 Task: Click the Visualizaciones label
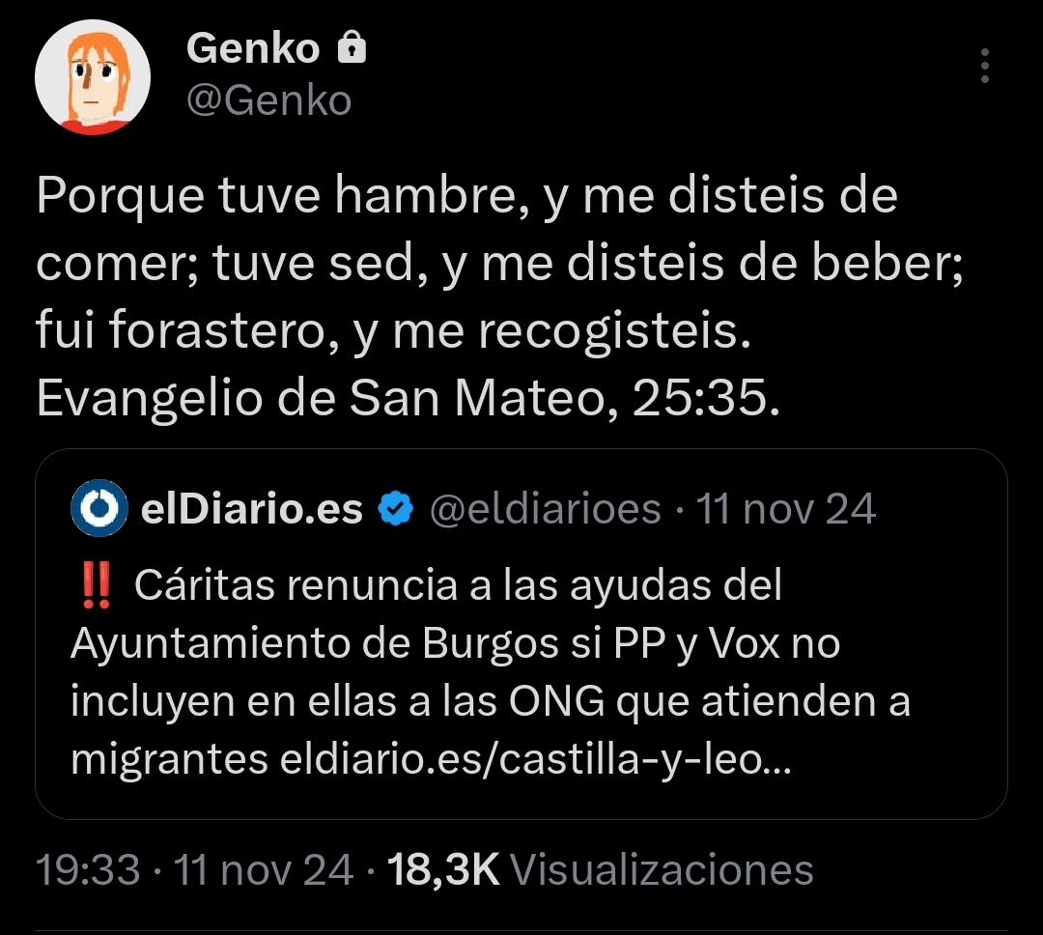point(662,870)
